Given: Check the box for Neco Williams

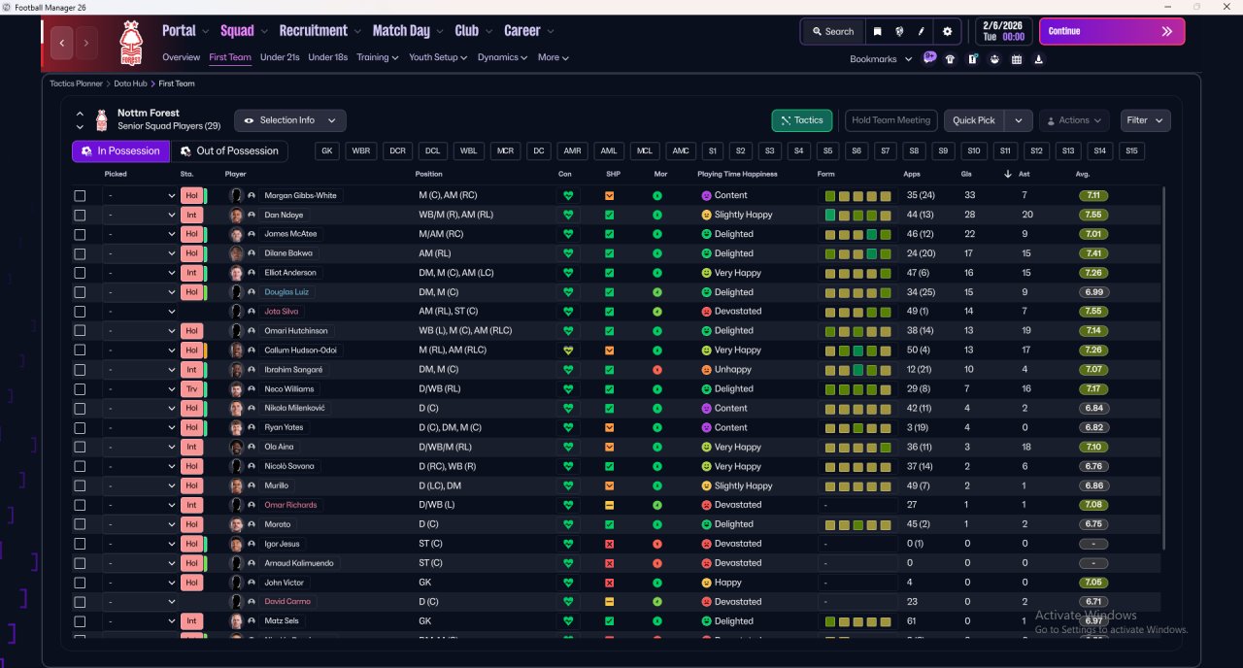Looking at the screenshot, I should 80,388.
